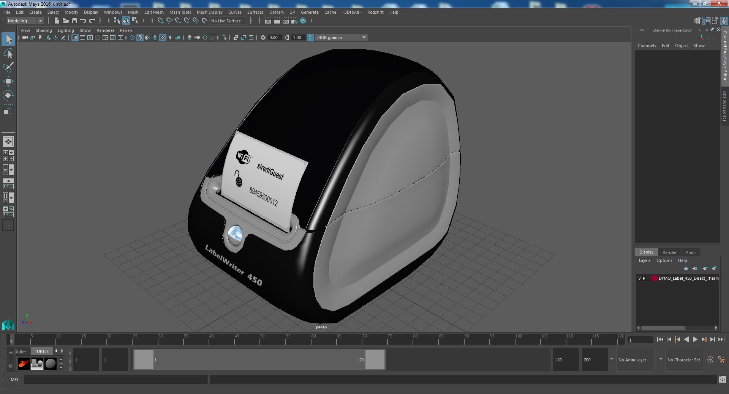
Task: Toggle Snap to Grids in status line
Action: (160, 21)
